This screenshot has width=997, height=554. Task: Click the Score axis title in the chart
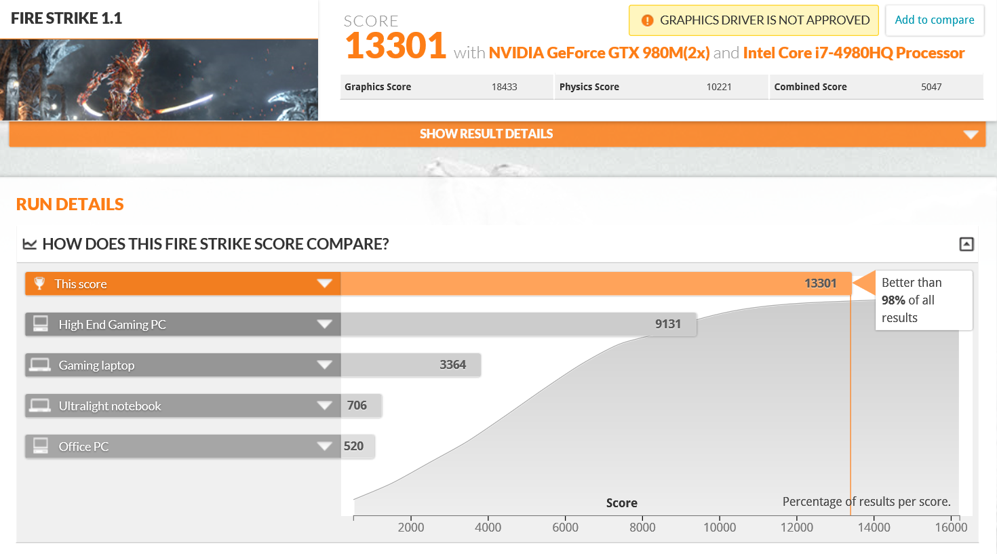[622, 503]
